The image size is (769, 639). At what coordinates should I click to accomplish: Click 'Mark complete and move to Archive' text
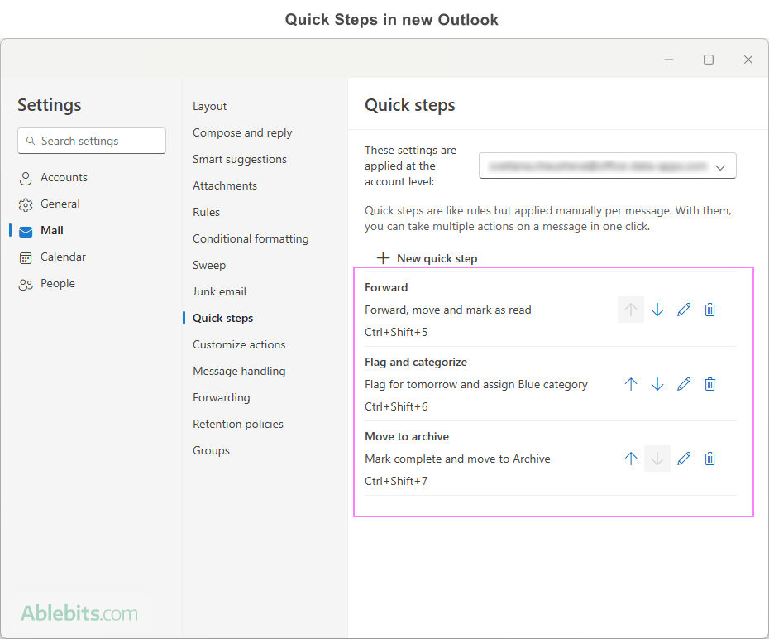(x=457, y=459)
